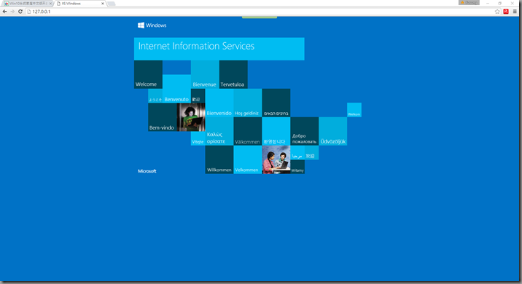Click the Korean 환영합니다 tile
The width and height of the screenshot is (522, 284).
click(x=276, y=131)
